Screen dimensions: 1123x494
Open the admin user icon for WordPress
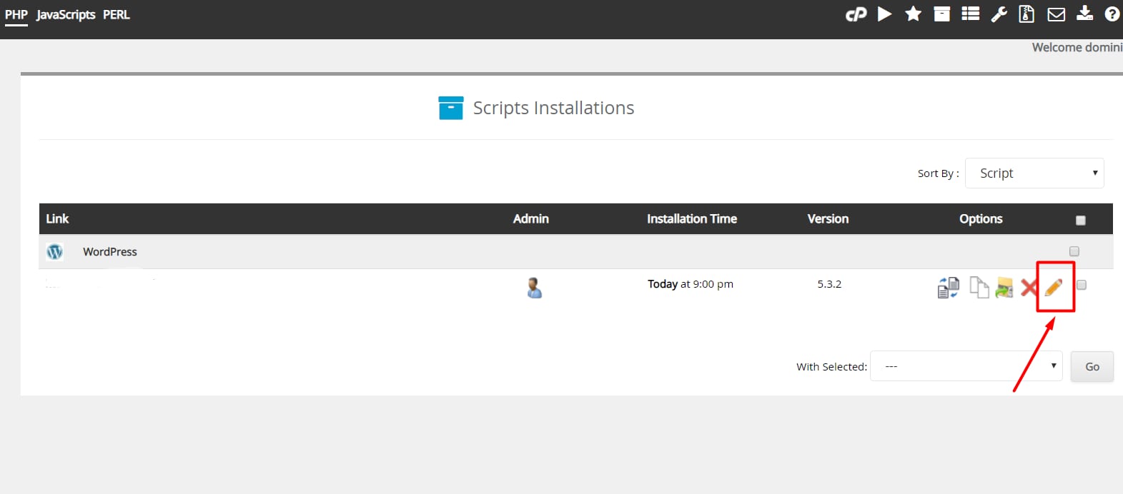click(x=534, y=288)
